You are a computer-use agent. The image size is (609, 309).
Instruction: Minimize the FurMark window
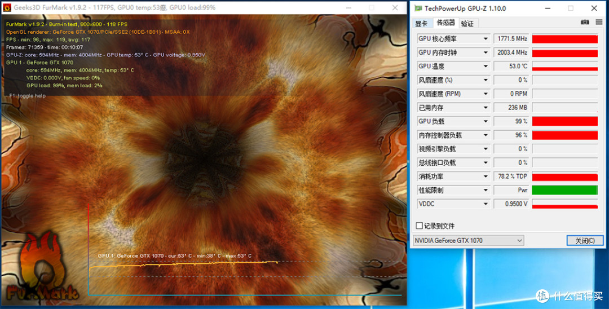348,8
